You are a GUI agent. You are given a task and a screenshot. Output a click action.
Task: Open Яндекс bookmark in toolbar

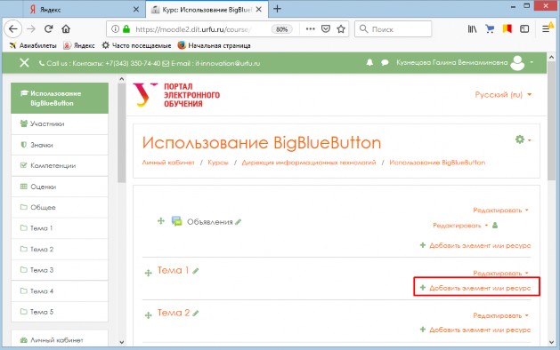[x=79, y=45]
